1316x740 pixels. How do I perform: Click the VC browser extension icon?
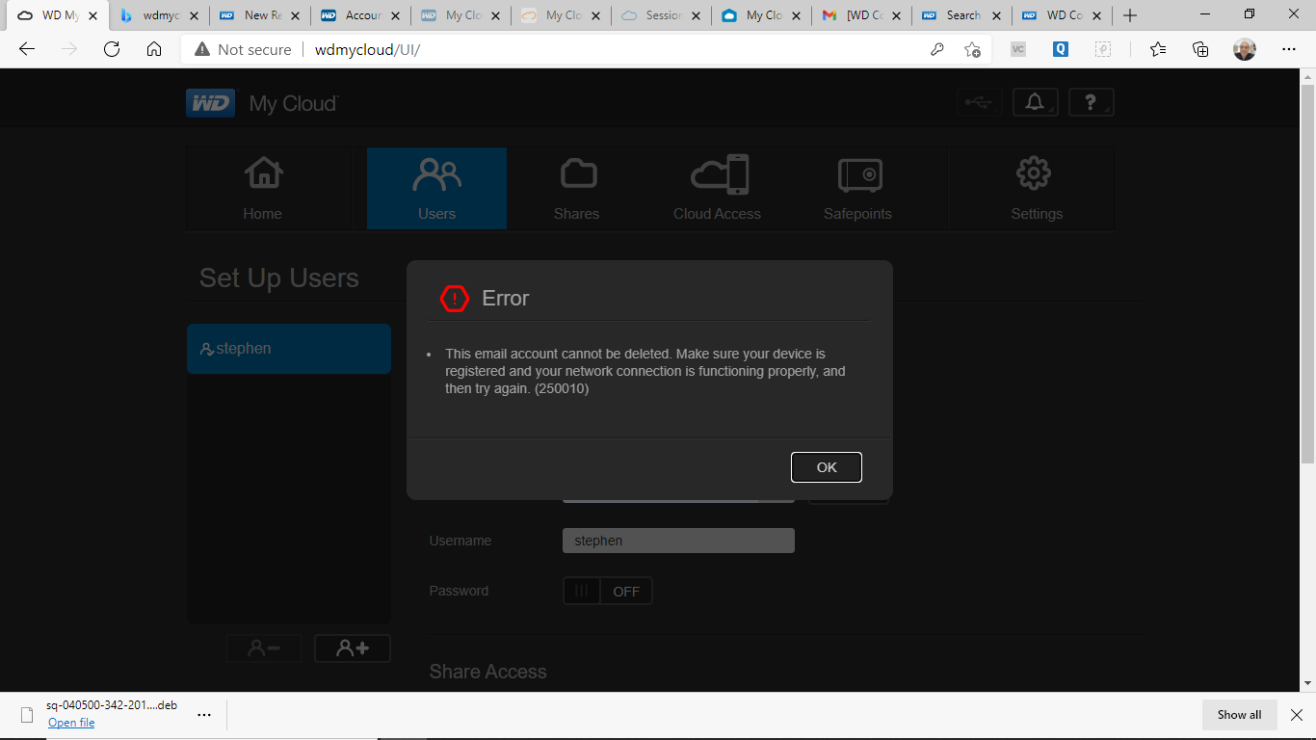1018,49
